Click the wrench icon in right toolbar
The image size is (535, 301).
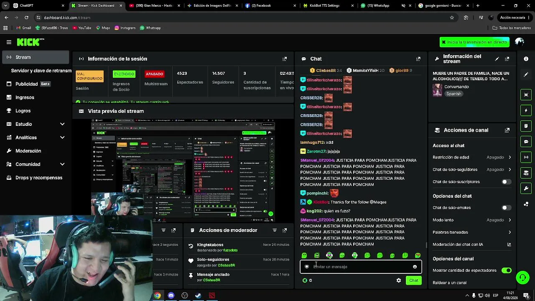(x=526, y=189)
